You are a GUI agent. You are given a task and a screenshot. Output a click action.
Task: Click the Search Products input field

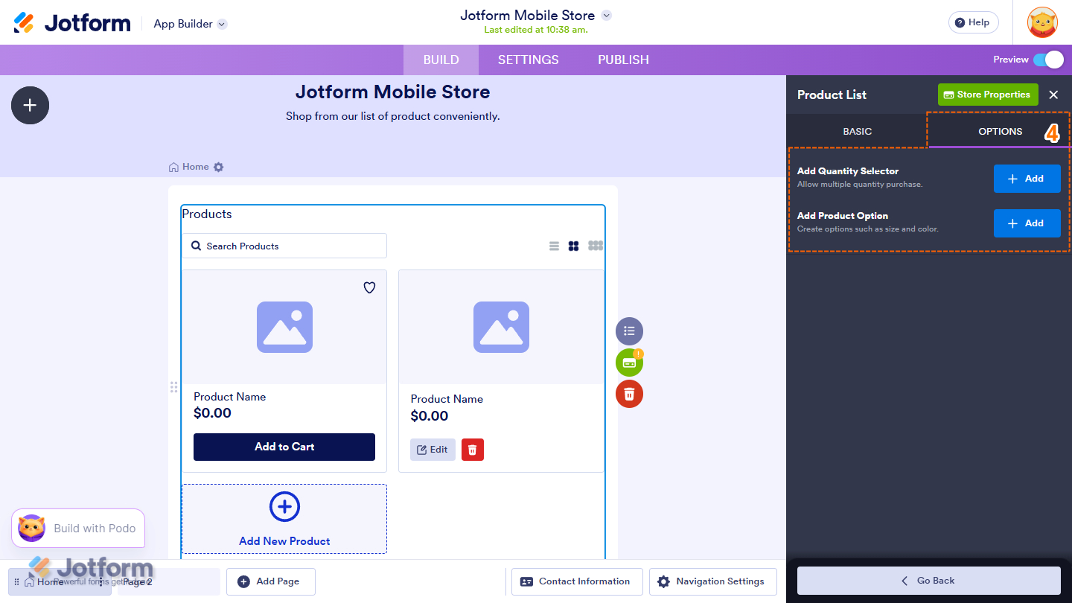284,245
